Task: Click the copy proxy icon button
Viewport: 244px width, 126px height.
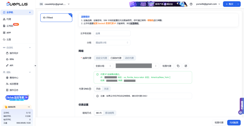Action: 178,66
